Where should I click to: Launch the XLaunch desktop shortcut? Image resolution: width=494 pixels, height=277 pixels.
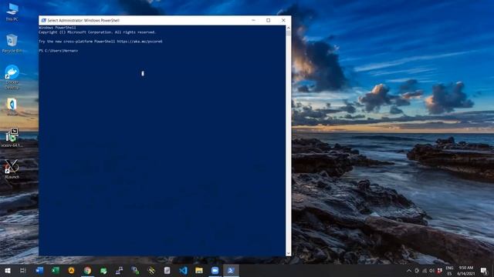12,169
